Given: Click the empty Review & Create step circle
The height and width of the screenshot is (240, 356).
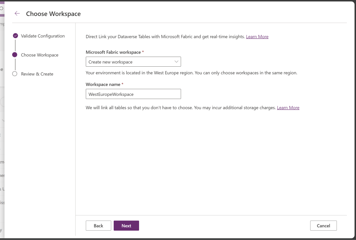Looking at the screenshot, I should pyautogui.click(x=15, y=74).
